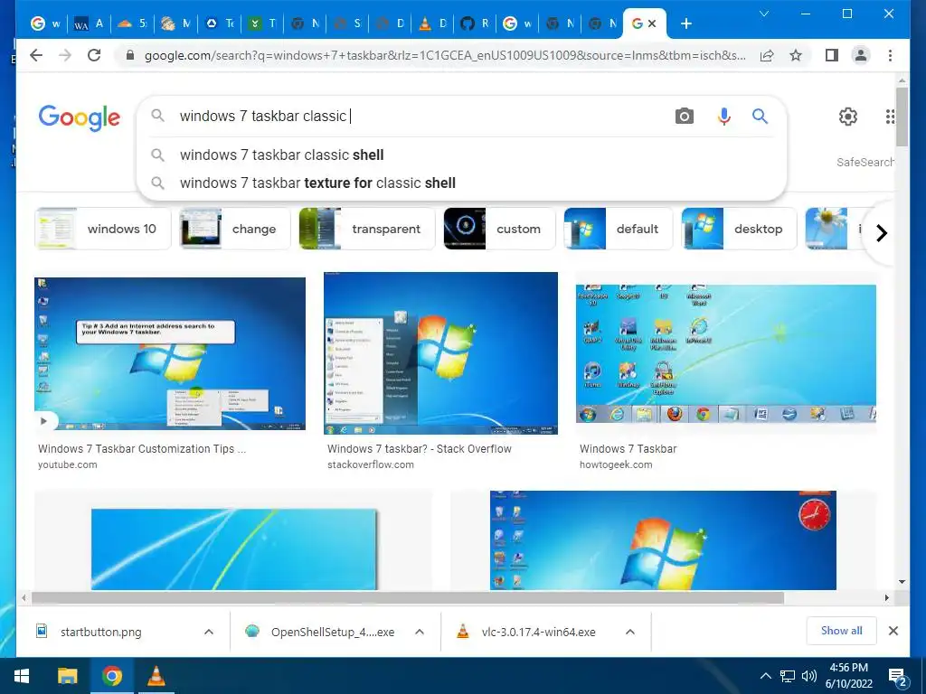
Task: Open File Explorer from taskbar
Action: [67, 676]
